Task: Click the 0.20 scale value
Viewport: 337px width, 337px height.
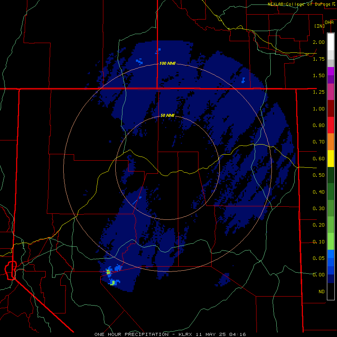Action: point(319,225)
